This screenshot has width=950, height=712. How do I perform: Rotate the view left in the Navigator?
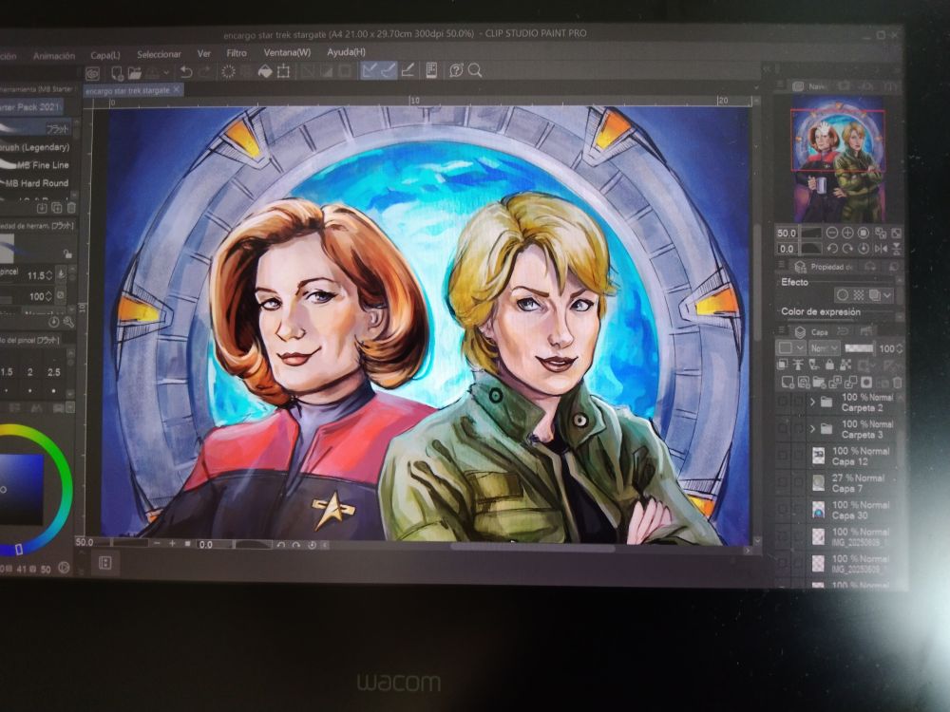(832, 248)
